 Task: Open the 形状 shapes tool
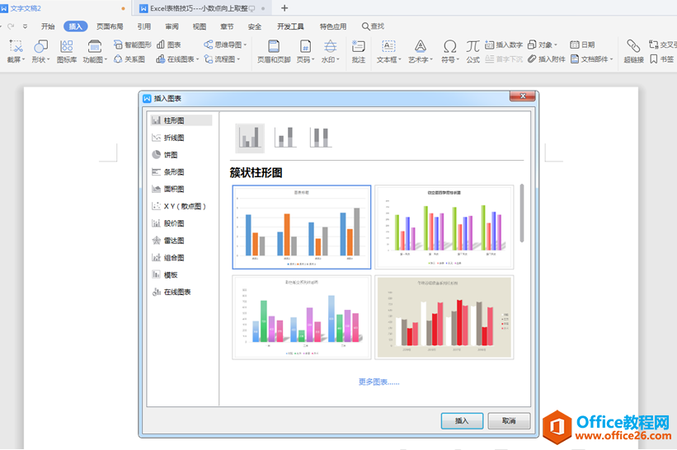point(40,51)
